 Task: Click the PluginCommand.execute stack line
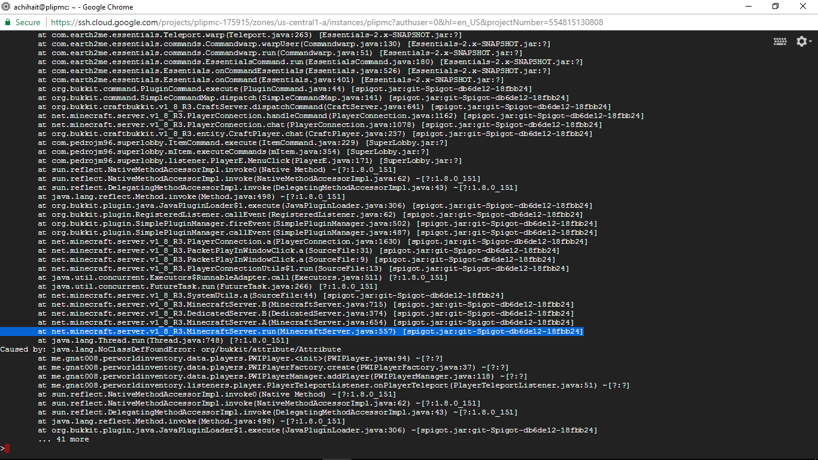284,89
